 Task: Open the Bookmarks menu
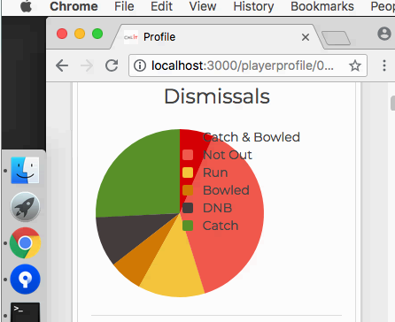click(x=322, y=6)
